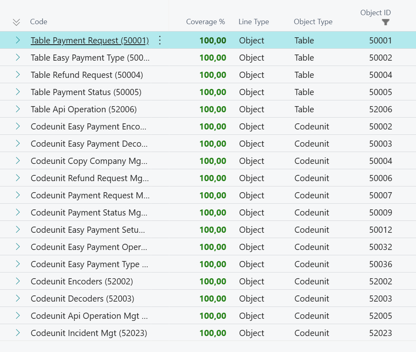Expand the Table Payment Request (50001) row

coord(18,40)
